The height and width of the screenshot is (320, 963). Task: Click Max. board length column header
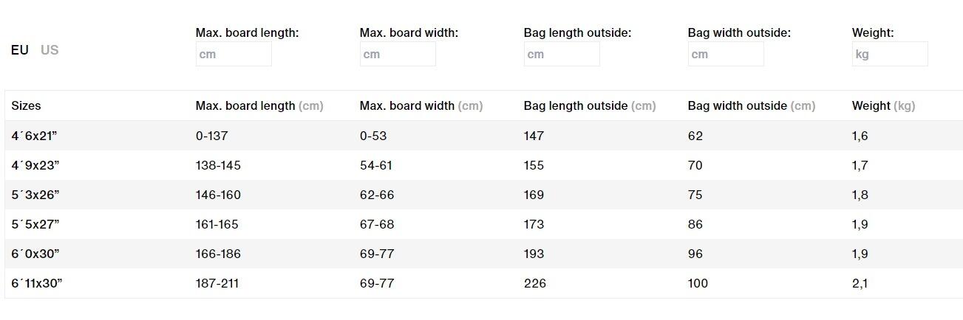pos(259,105)
